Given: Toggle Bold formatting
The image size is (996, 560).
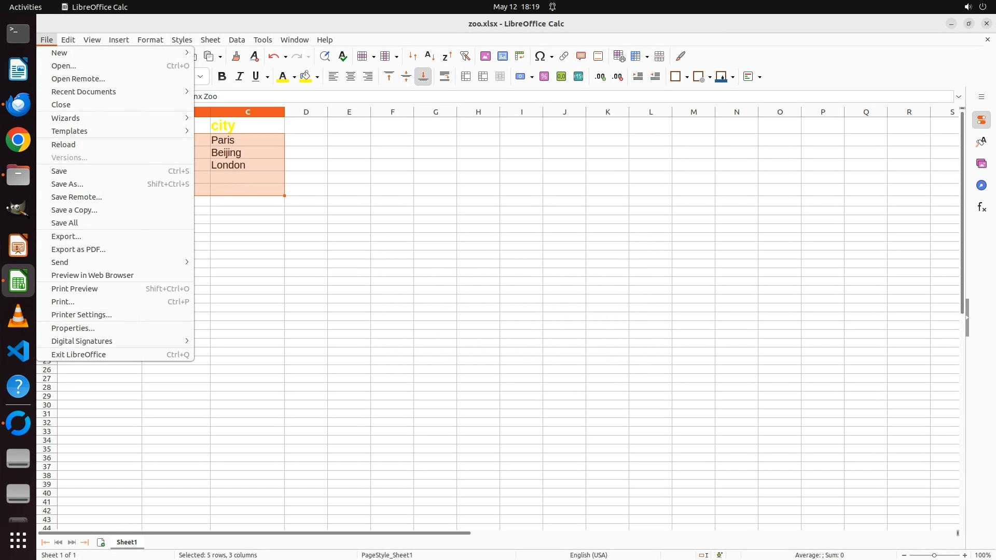Looking at the screenshot, I should [222, 77].
